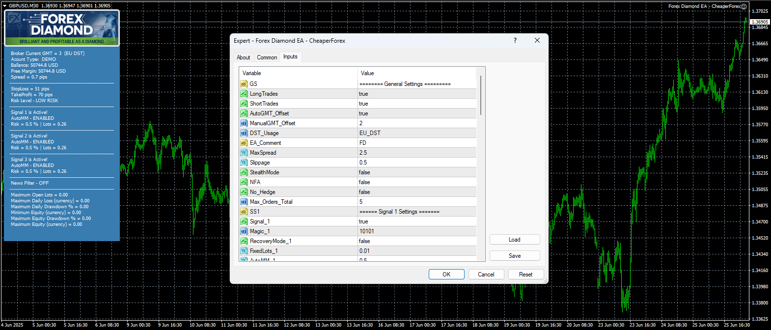The width and height of the screenshot is (771, 330).
Task: Confirm with the OK button
Action: [446, 275]
